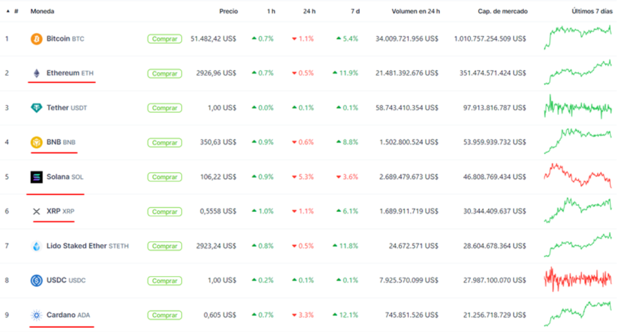This screenshot has height=332, width=620.
Task: View BNB's 7-day sparkline chart
Action: (x=578, y=141)
